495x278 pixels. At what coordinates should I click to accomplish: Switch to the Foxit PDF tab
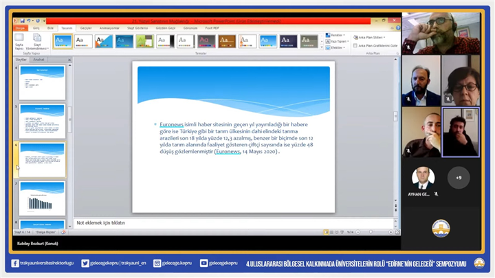(x=212, y=28)
